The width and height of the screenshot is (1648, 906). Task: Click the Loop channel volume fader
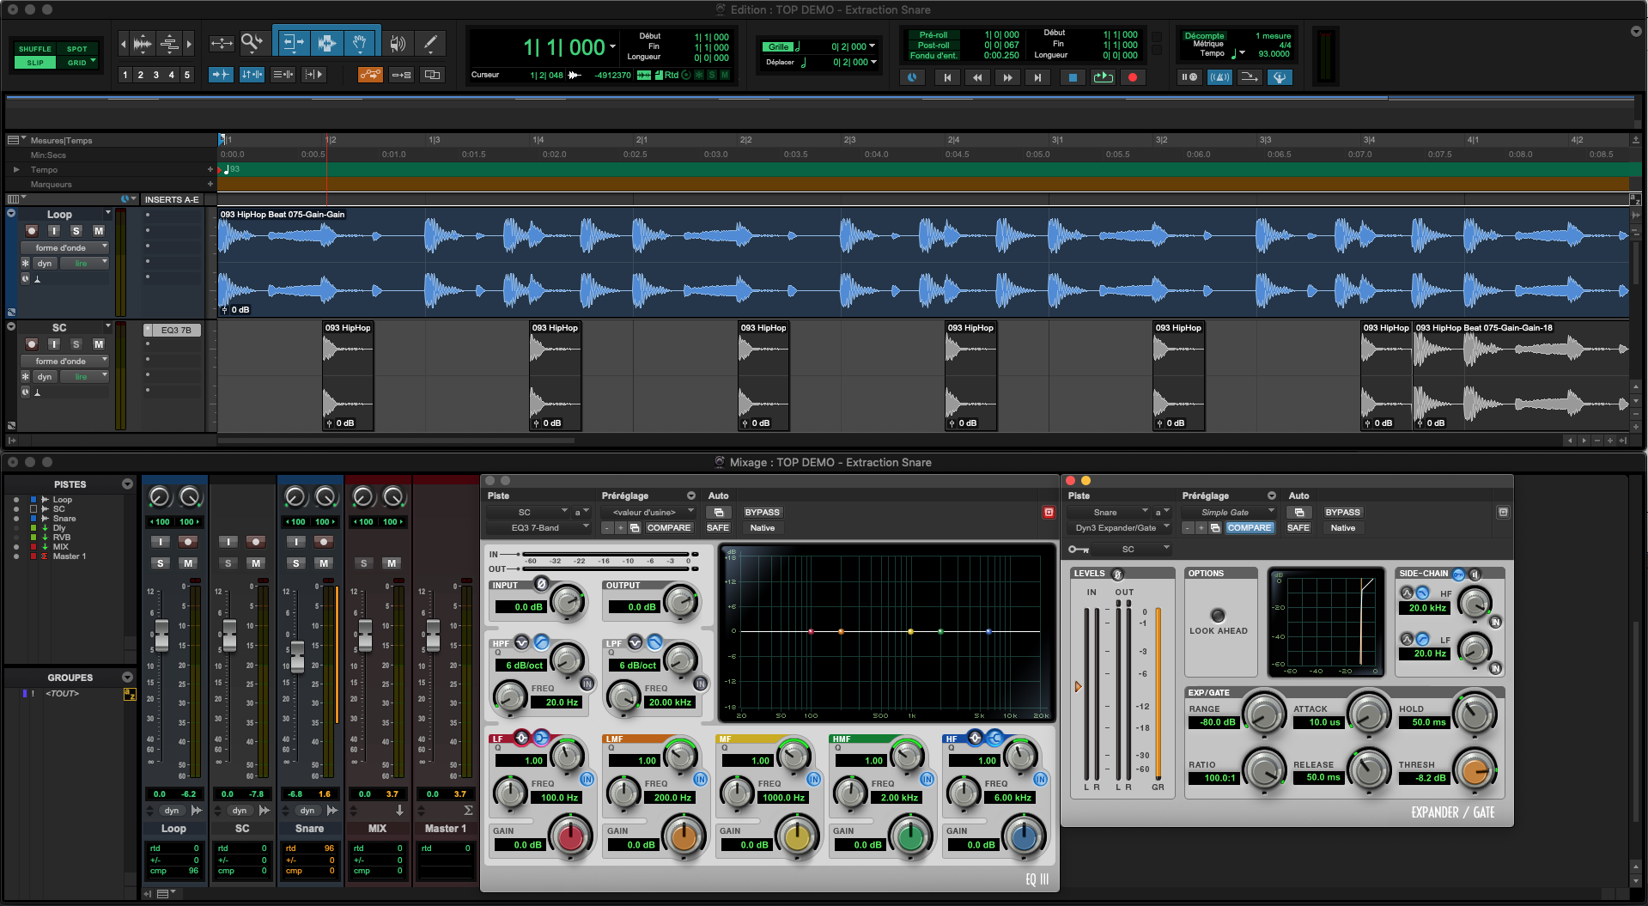pyautogui.click(x=161, y=637)
